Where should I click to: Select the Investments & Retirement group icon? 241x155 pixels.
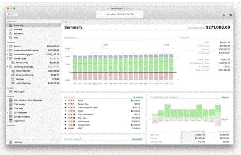11,50
